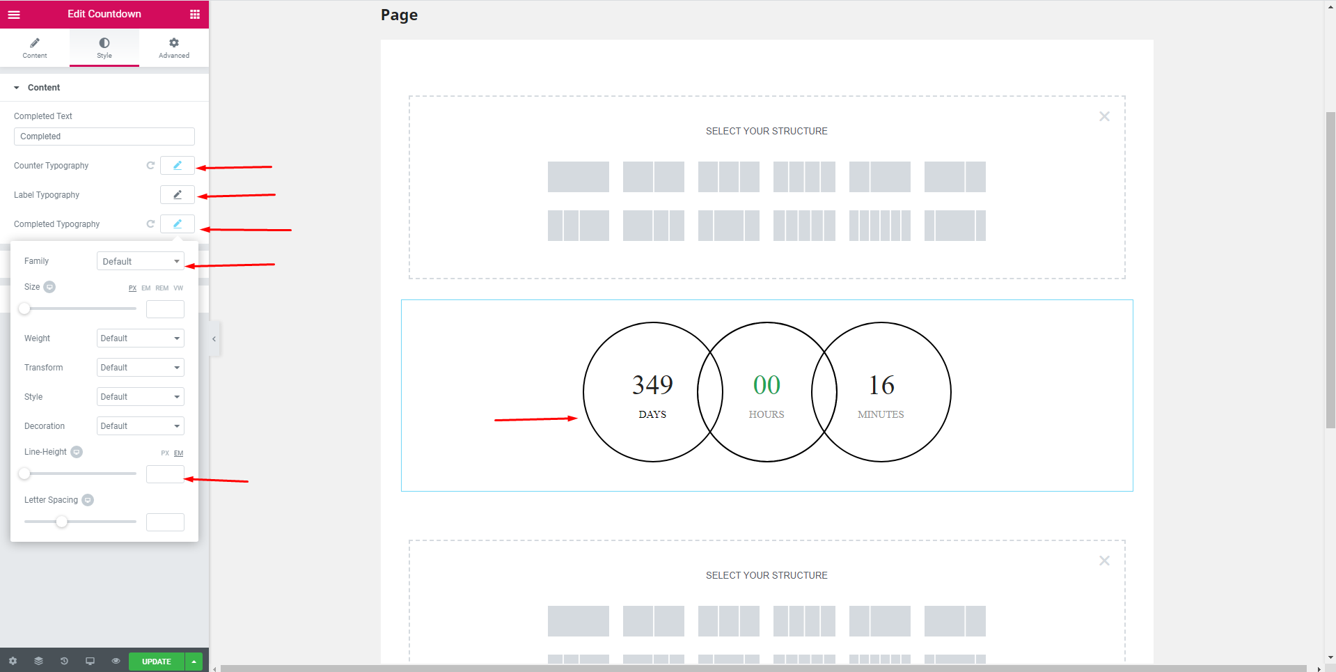Choose three equal columns structure in top section
The height and width of the screenshot is (672, 1336).
point(729,177)
